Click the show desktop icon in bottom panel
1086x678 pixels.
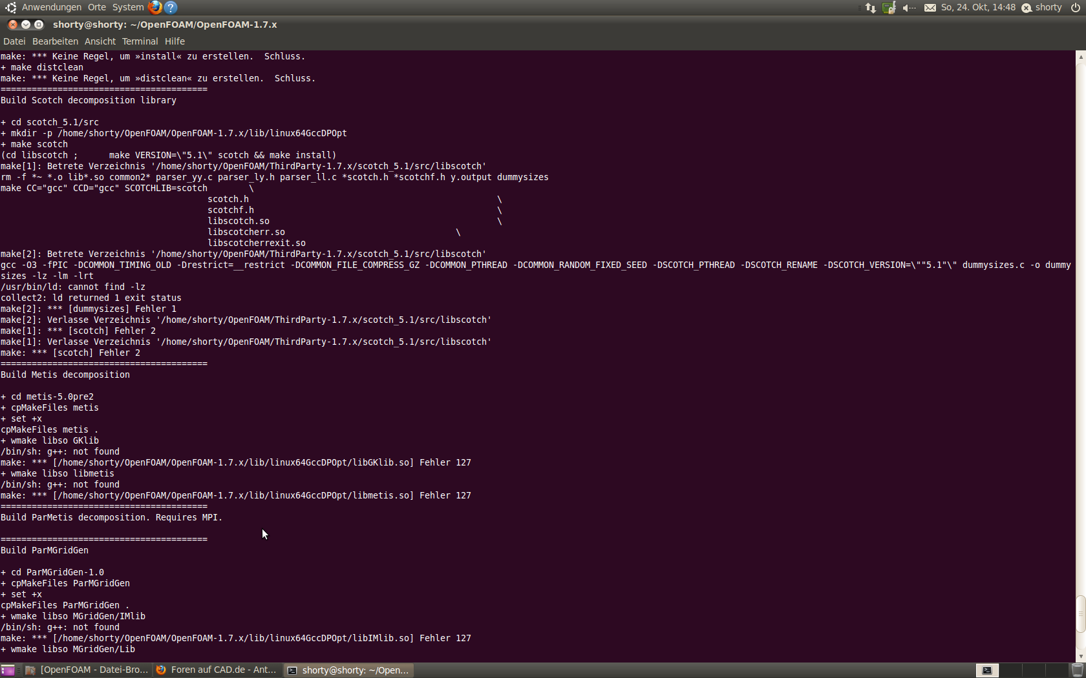[x=8, y=670]
